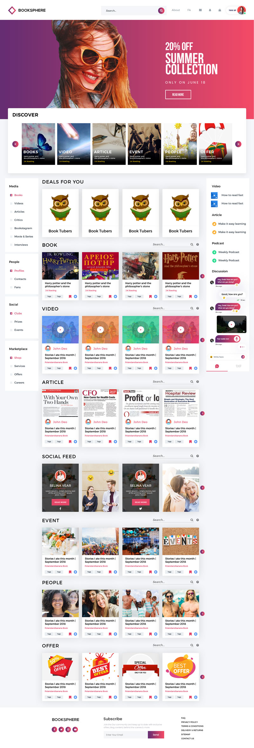
Task: Click the help question-mark icon beside BOOK search
Action: pos(197,244)
